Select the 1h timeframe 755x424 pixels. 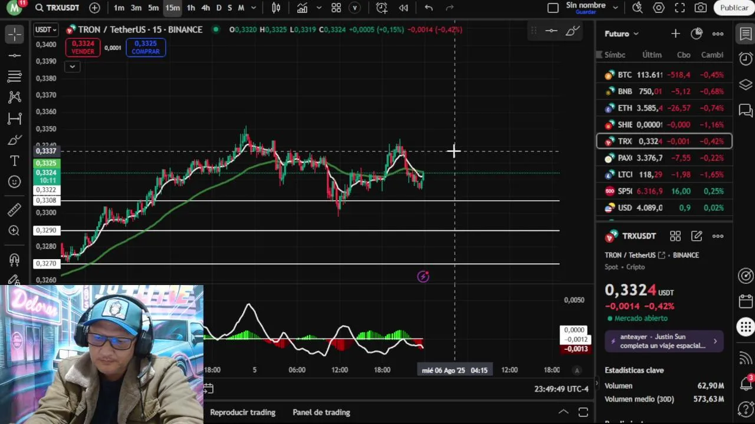pyautogui.click(x=191, y=8)
